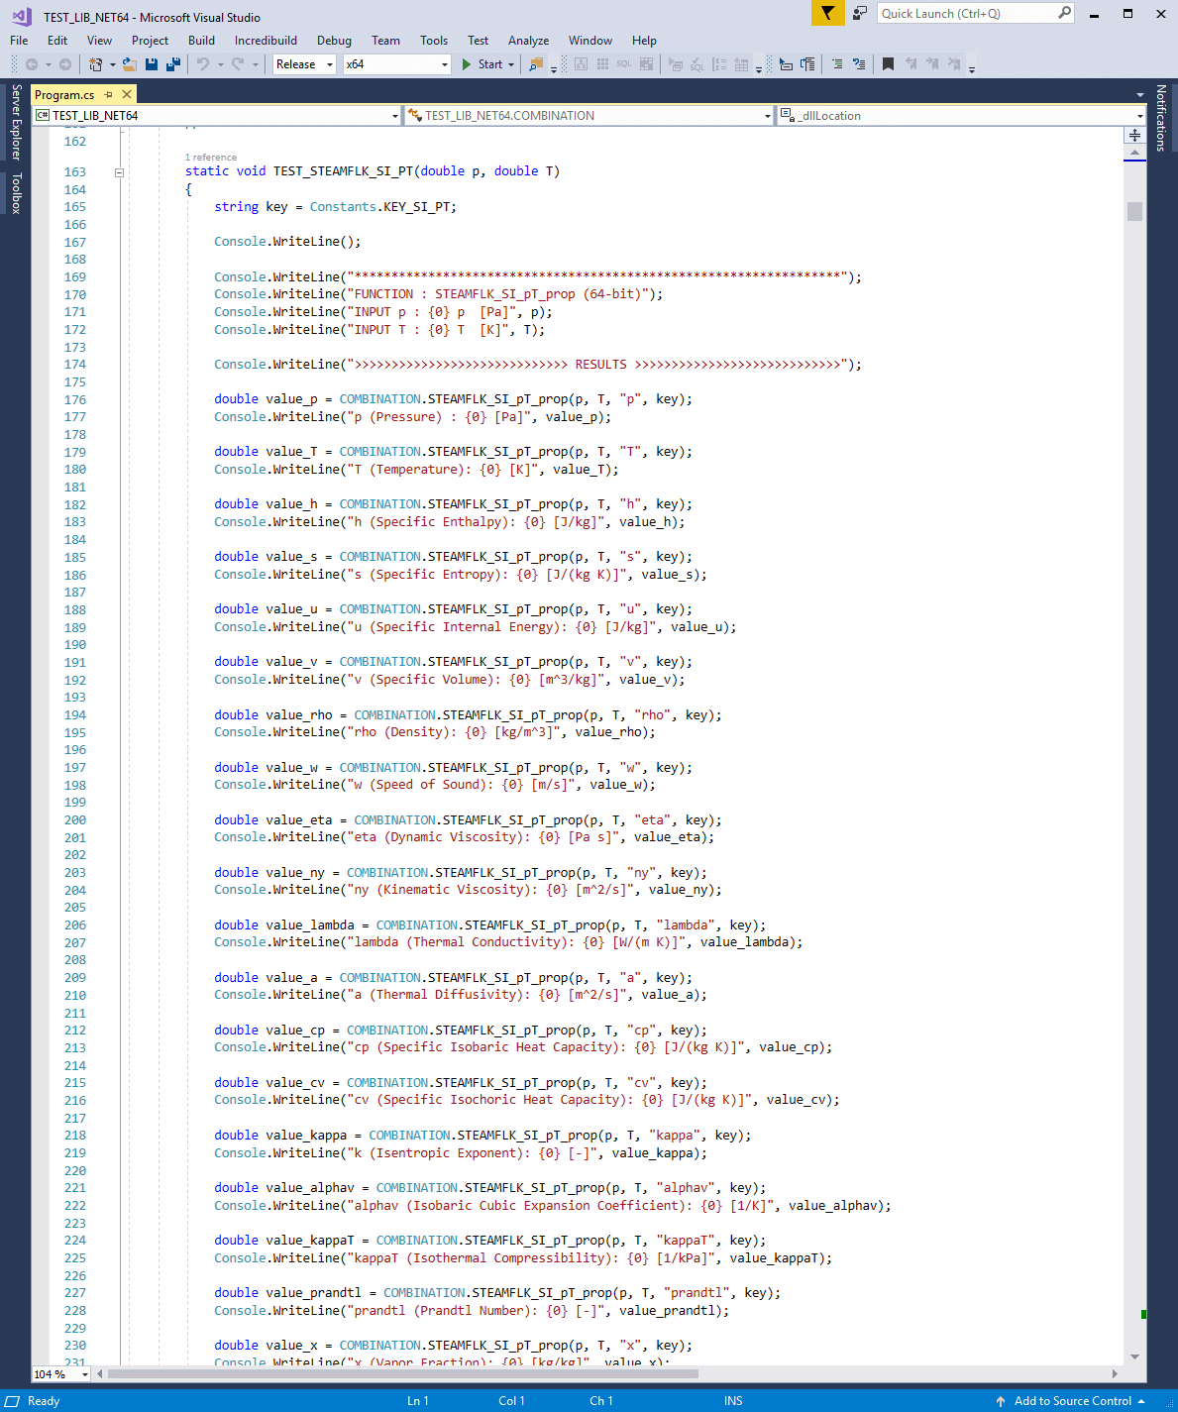Image resolution: width=1178 pixels, height=1412 pixels.
Task: Toggle a bookmark on the current line
Action: (x=888, y=64)
